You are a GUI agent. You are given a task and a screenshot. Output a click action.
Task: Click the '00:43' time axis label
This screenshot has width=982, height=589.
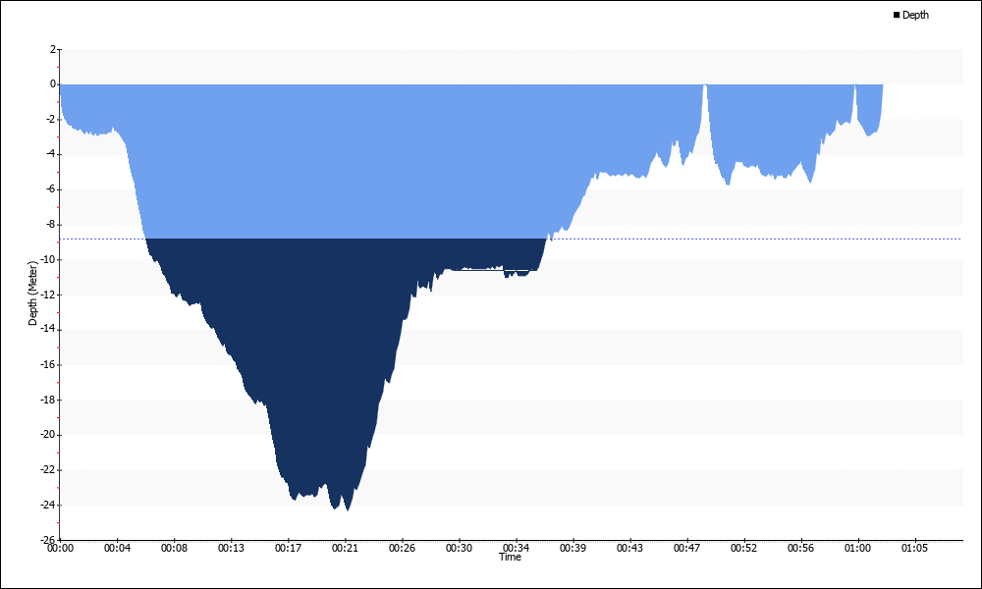pos(630,549)
